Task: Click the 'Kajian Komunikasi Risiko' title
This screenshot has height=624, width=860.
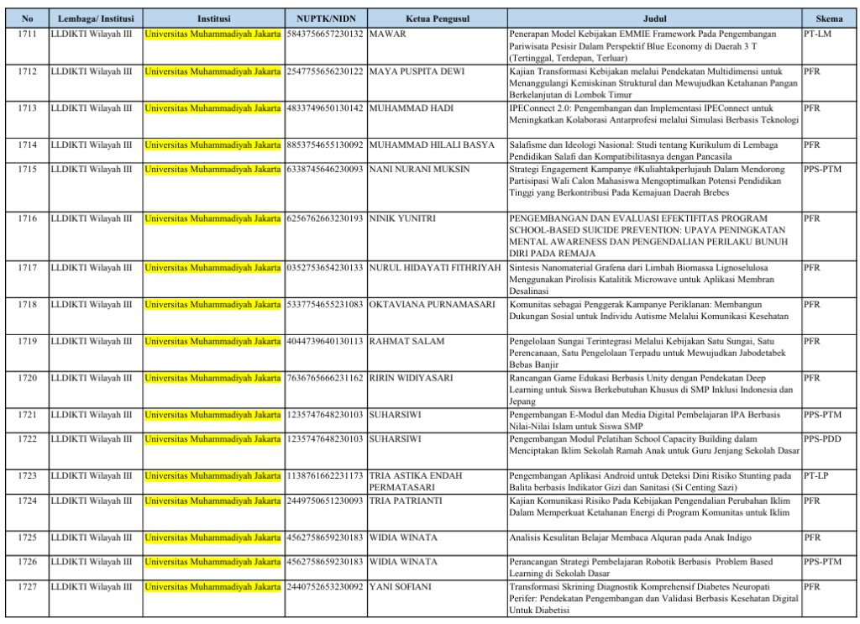Action: (x=649, y=506)
